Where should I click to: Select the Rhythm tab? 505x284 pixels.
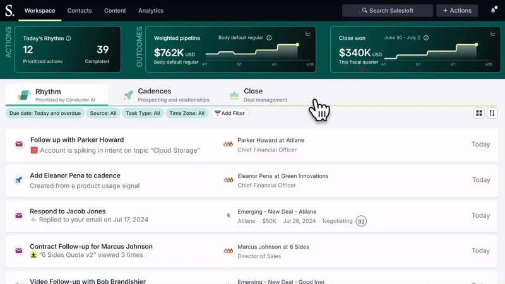point(57,95)
